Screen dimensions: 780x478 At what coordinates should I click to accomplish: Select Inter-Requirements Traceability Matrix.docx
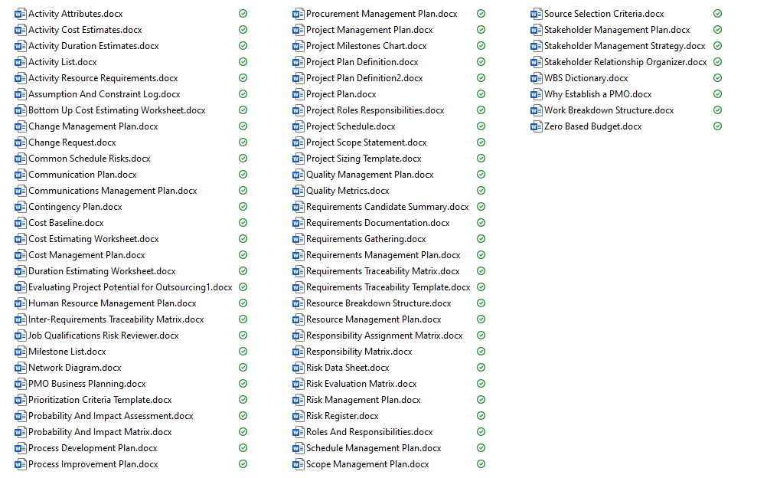tap(116, 319)
